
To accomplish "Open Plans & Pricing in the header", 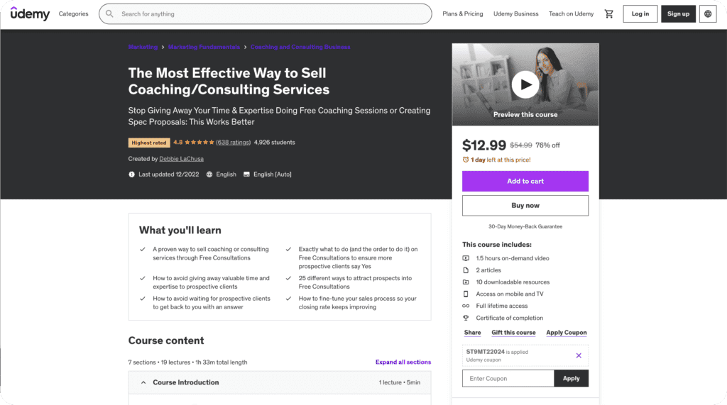I will (462, 13).
